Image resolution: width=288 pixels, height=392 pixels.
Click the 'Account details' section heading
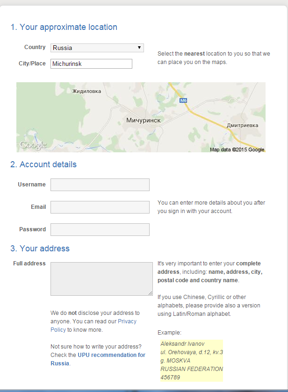[x=43, y=164]
